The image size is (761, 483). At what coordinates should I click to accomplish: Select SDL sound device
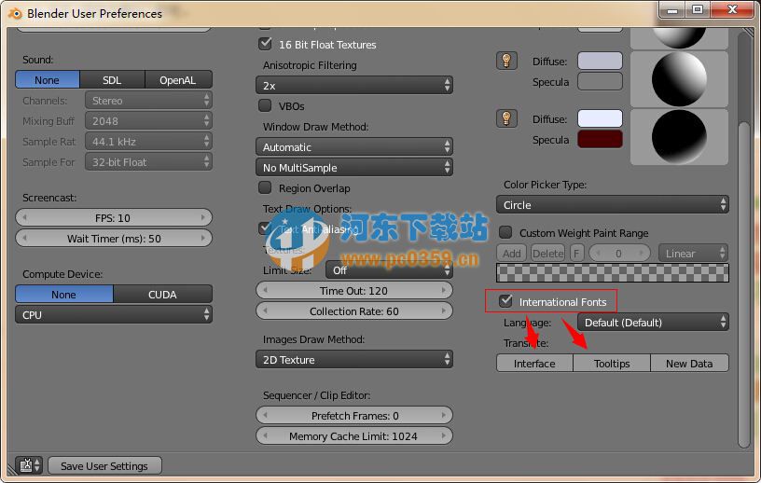click(112, 79)
